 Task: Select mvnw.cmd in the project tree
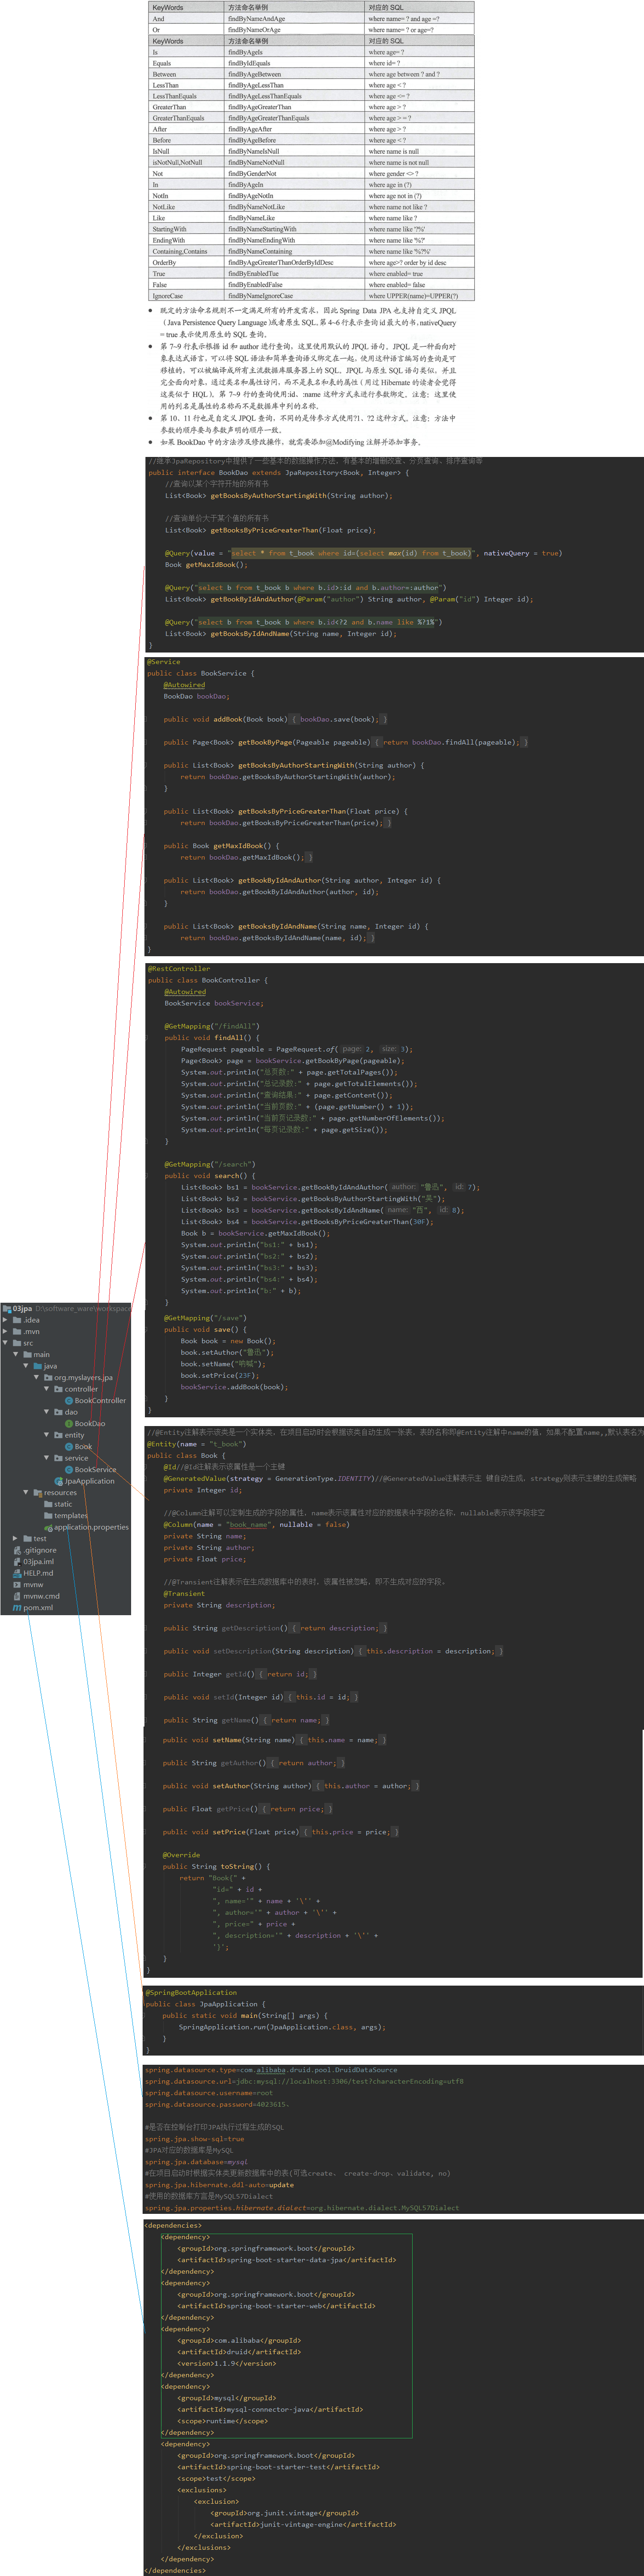(x=41, y=1596)
